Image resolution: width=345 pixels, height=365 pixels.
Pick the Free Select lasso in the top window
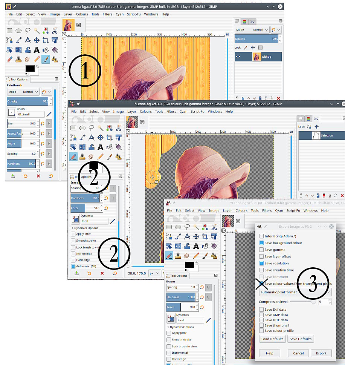[x=27, y=31]
